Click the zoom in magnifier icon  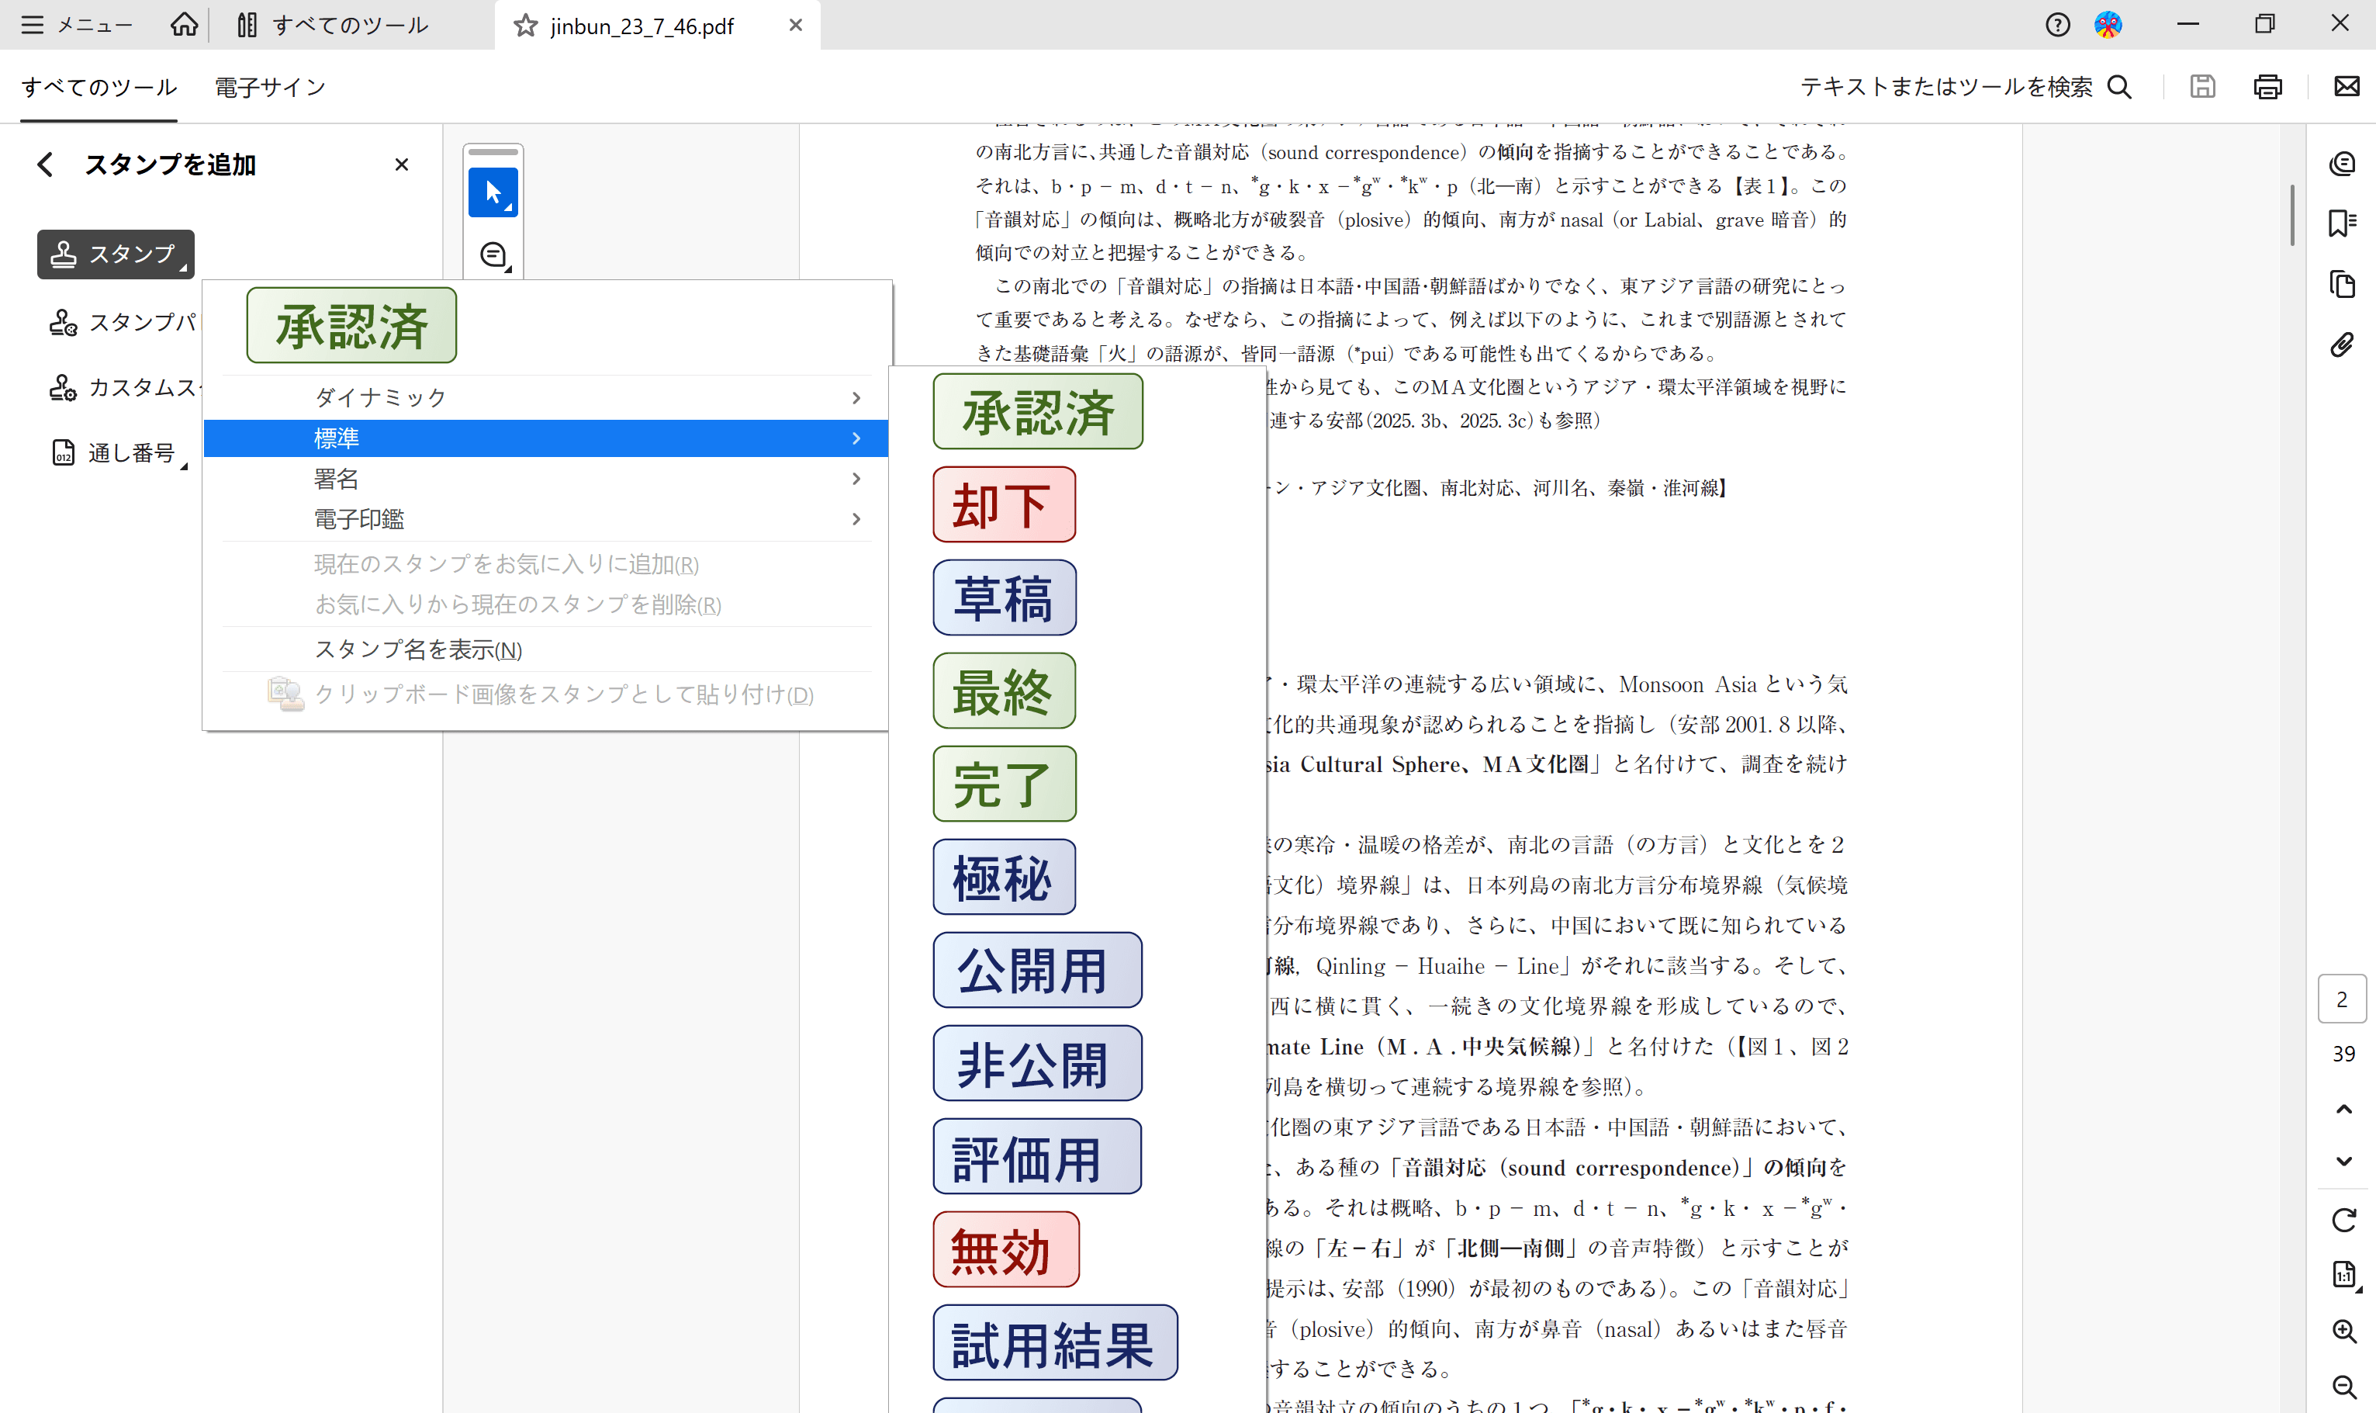click(2343, 1331)
